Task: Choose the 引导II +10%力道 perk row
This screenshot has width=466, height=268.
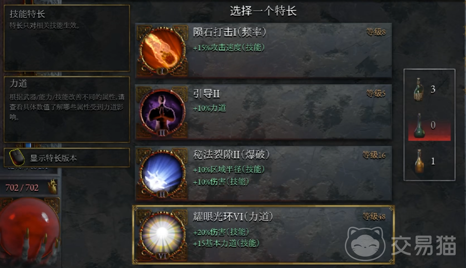Action: tap(263, 112)
